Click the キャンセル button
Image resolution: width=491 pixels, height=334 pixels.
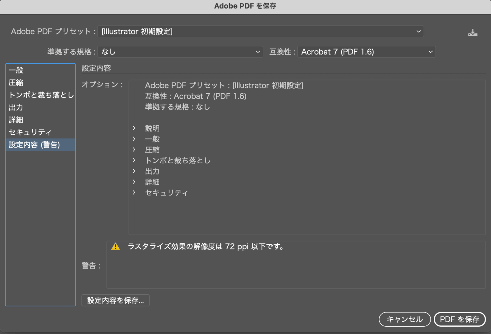(405, 319)
